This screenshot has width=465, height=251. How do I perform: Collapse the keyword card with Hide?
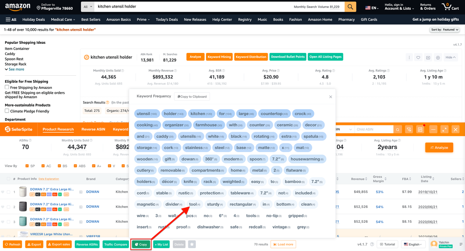[450, 57]
